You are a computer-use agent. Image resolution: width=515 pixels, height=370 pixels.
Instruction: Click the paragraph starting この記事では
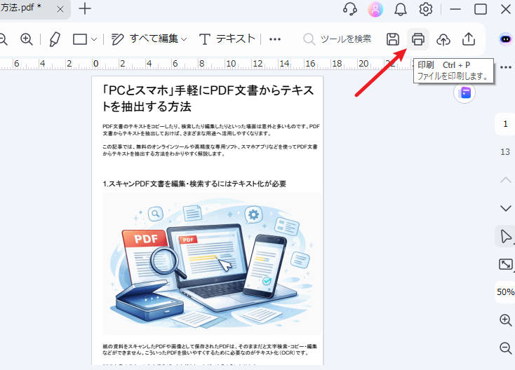(210, 150)
